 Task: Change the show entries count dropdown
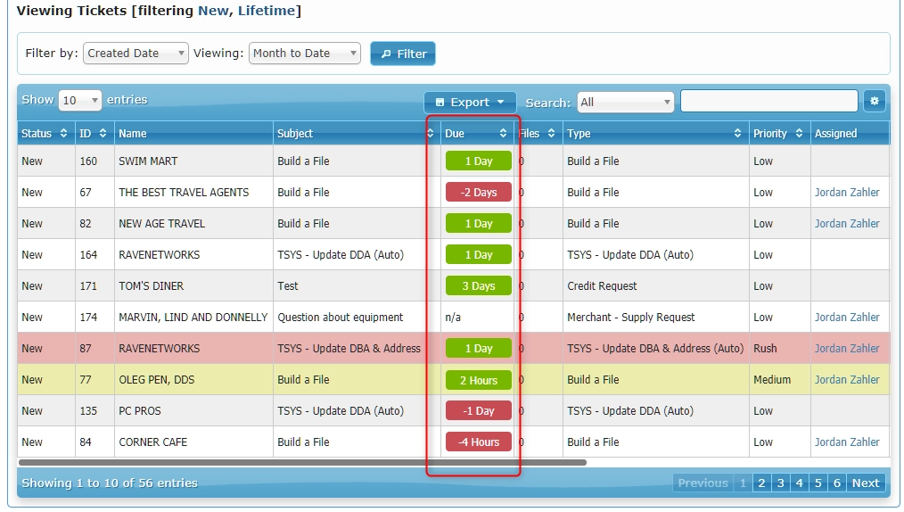click(80, 101)
